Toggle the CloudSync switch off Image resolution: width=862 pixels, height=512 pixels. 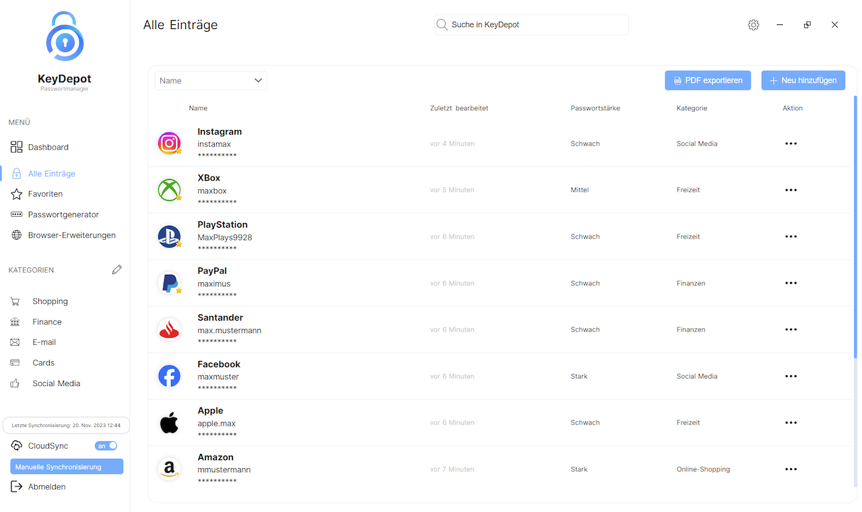click(106, 446)
